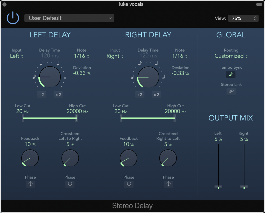Screen dimensions: 265x213
Task: Click the Right Delay Deviation -0.33 % value
Action: [180, 73]
